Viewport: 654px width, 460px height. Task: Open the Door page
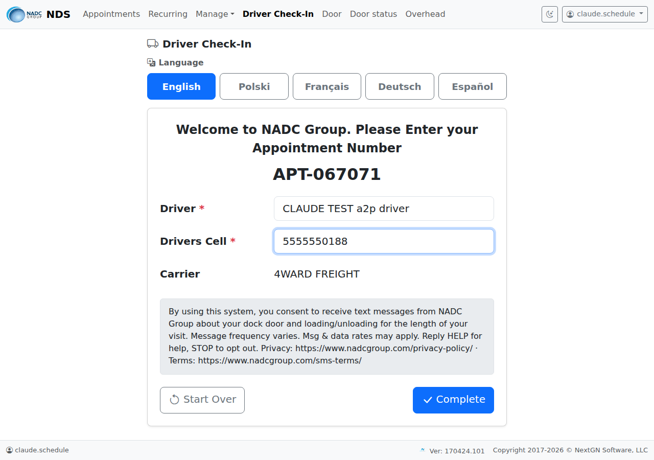[x=332, y=14]
